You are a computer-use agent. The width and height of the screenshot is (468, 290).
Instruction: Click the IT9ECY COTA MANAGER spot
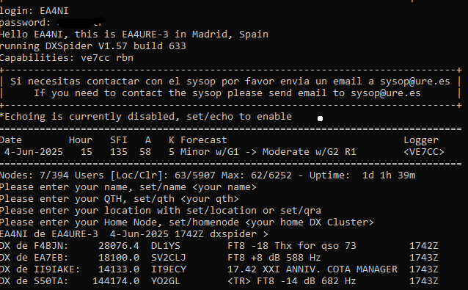click(219, 269)
